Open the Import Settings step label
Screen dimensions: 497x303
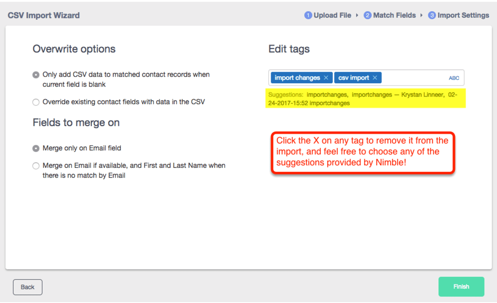463,16
